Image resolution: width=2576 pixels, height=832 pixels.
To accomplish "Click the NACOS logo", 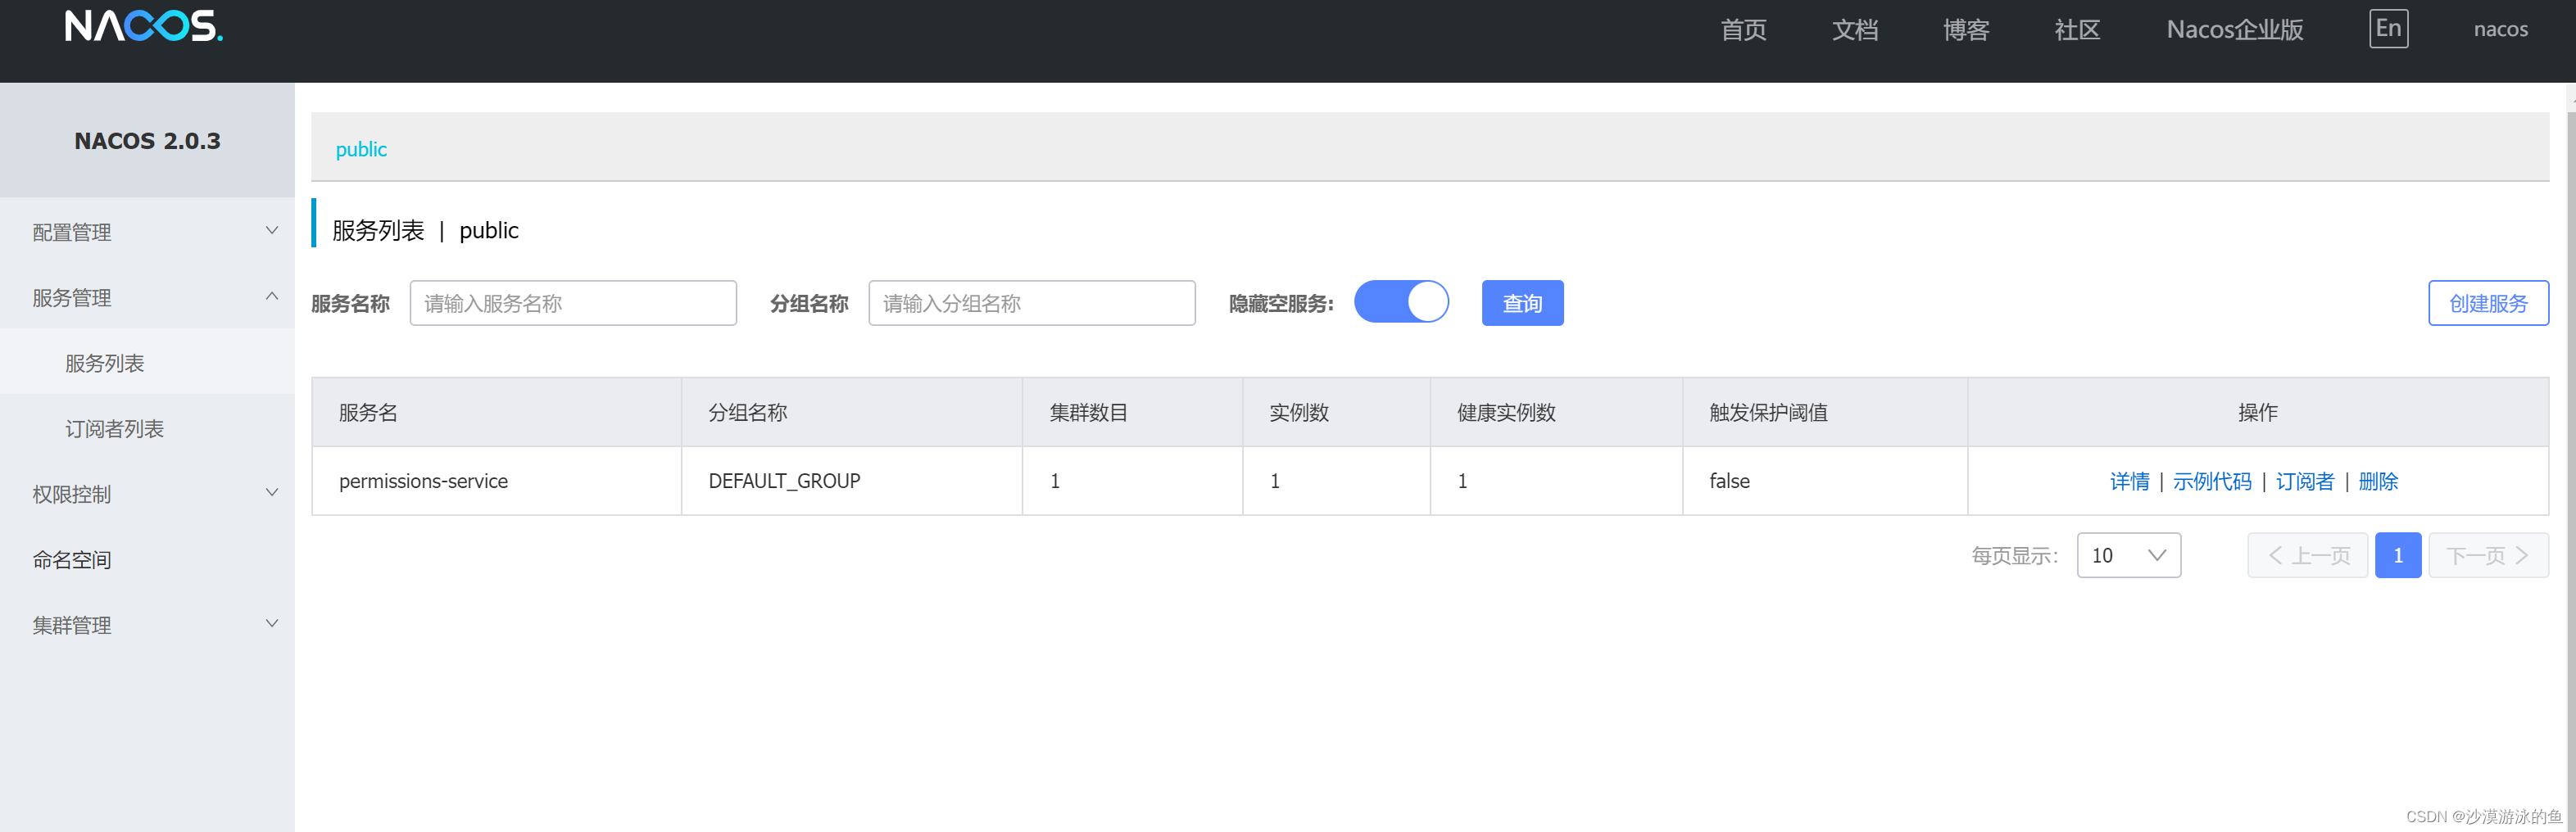I will coord(144,27).
